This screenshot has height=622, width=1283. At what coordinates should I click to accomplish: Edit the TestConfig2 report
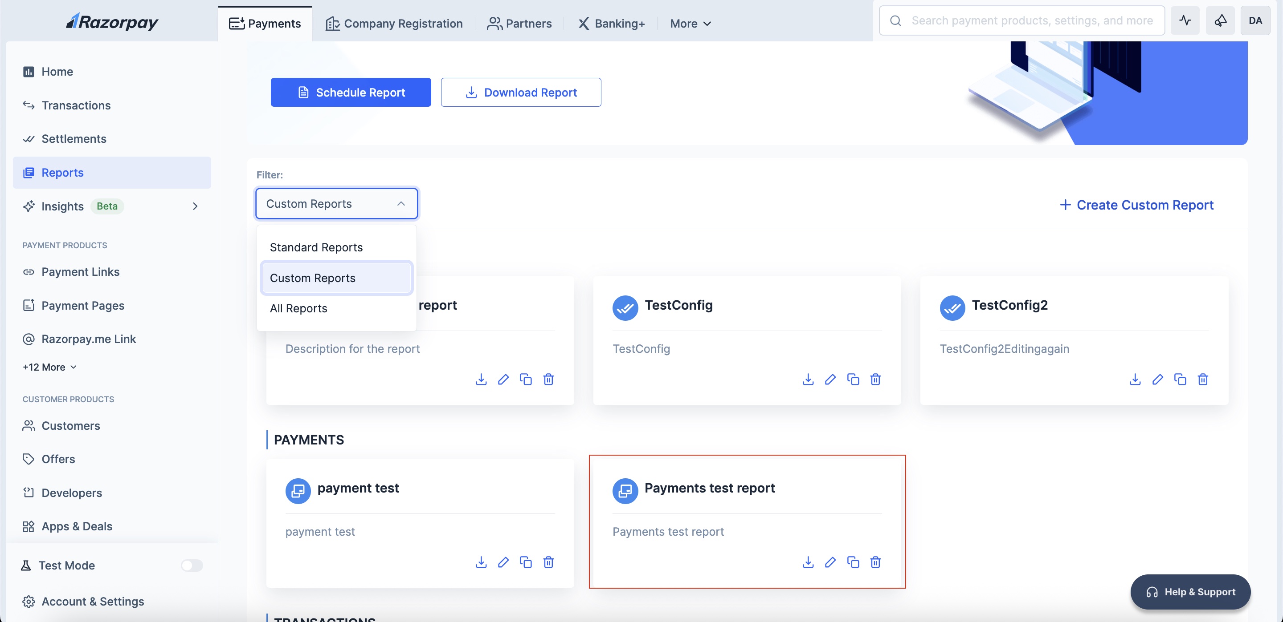[1157, 380]
